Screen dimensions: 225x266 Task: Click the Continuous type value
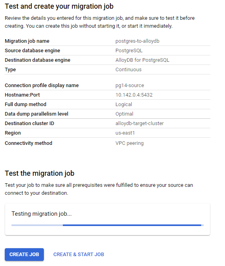pos(129,70)
